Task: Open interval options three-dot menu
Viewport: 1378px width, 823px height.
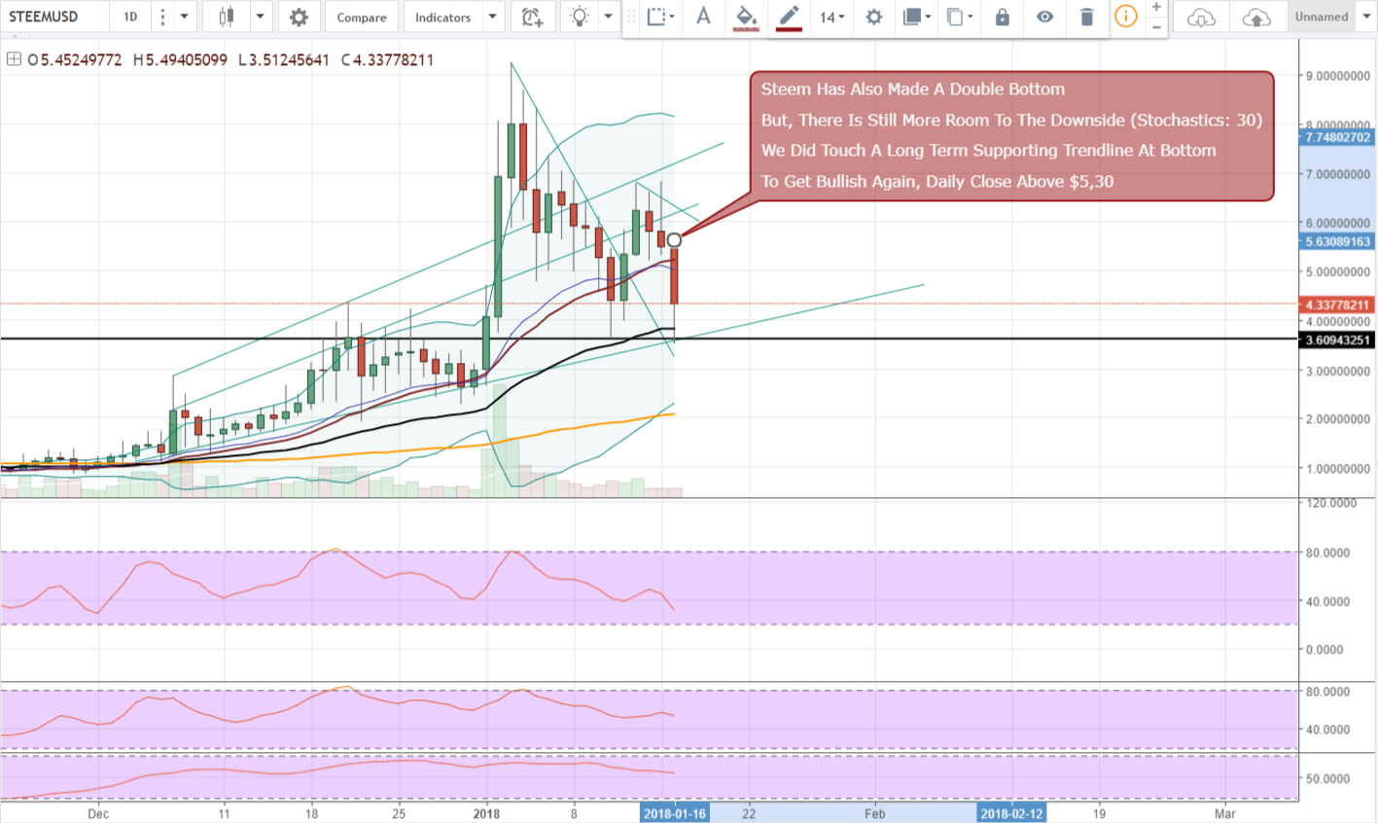Action: click(x=162, y=17)
